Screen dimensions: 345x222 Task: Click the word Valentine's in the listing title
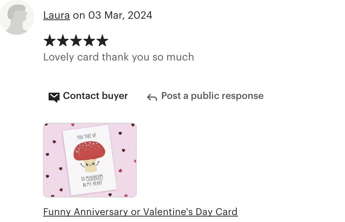click(x=168, y=212)
